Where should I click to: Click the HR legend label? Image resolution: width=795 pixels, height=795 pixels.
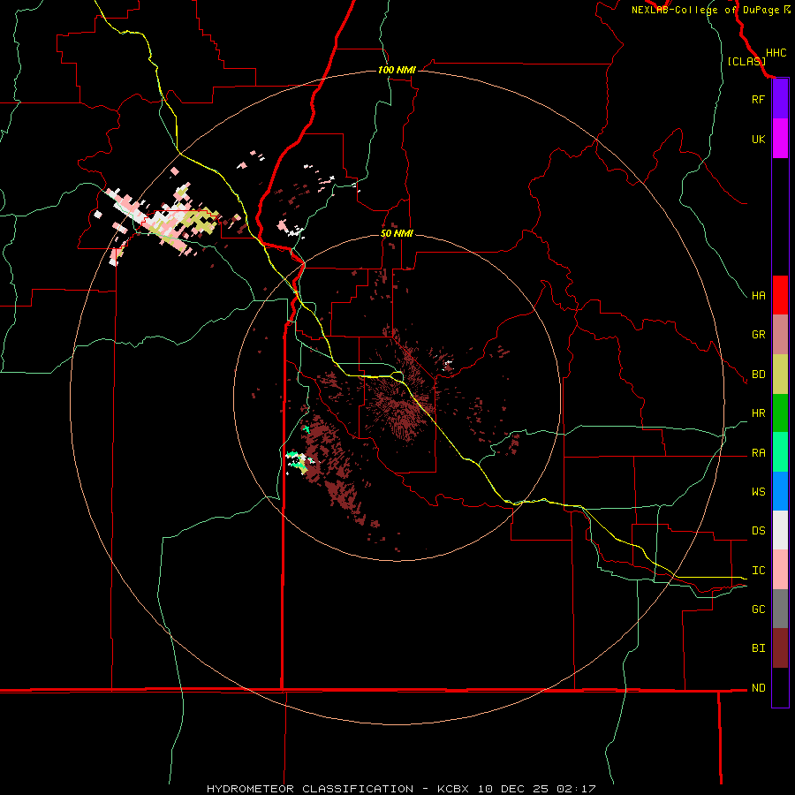(x=758, y=413)
